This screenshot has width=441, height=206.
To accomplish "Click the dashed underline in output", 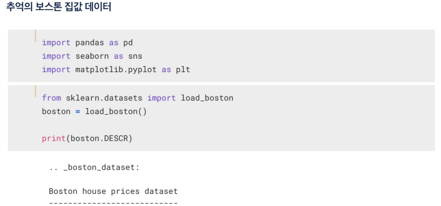I will click(x=113, y=203).
